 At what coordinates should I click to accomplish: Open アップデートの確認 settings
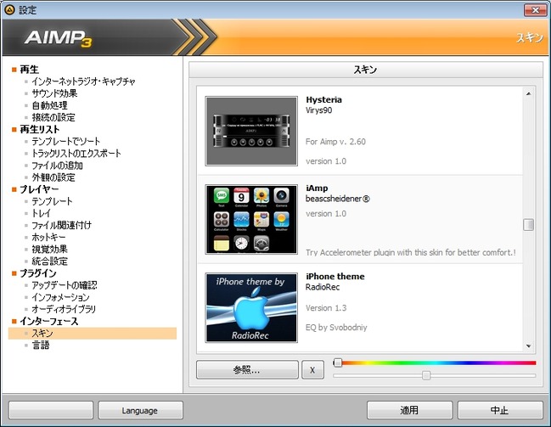65,285
